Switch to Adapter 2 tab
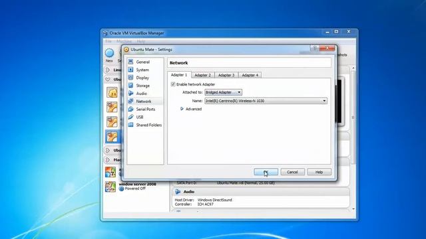Image resolution: width=426 pixels, height=239 pixels. point(202,75)
